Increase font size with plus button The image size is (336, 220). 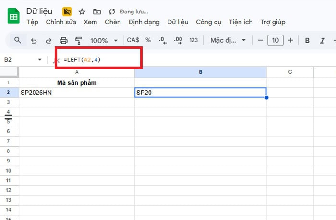point(290,40)
